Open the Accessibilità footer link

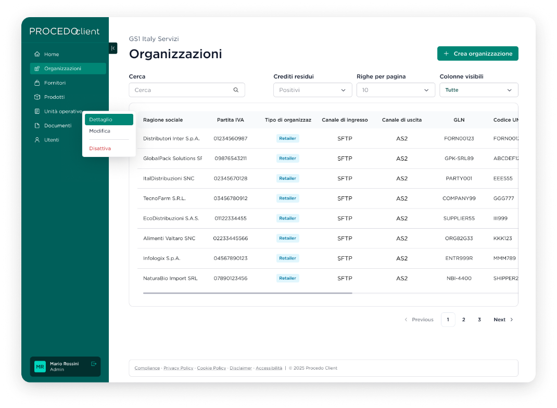(269, 368)
